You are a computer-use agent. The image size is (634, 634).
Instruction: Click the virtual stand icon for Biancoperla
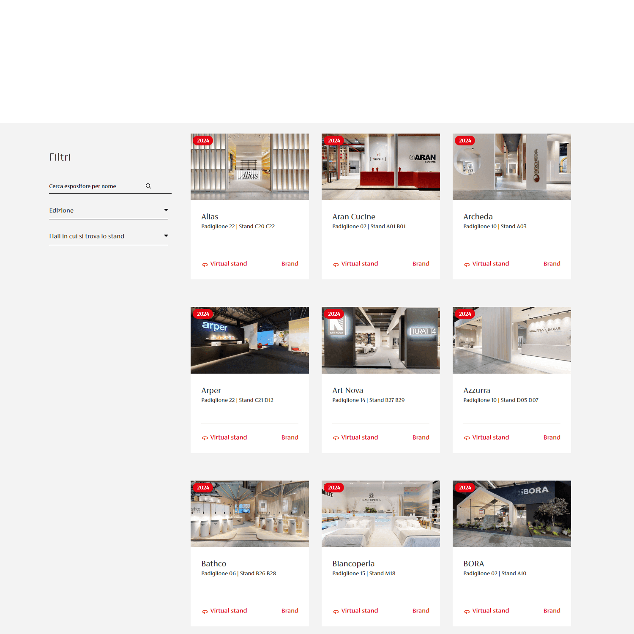(336, 612)
